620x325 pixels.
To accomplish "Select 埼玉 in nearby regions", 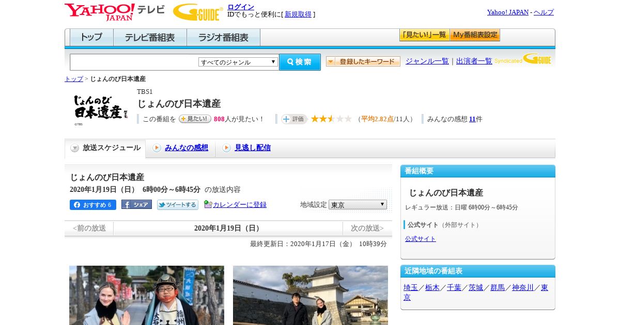I will click(411, 288).
